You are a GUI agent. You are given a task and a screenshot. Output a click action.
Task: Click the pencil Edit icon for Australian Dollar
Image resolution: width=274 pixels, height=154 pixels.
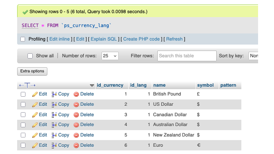[x=35, y=125]
